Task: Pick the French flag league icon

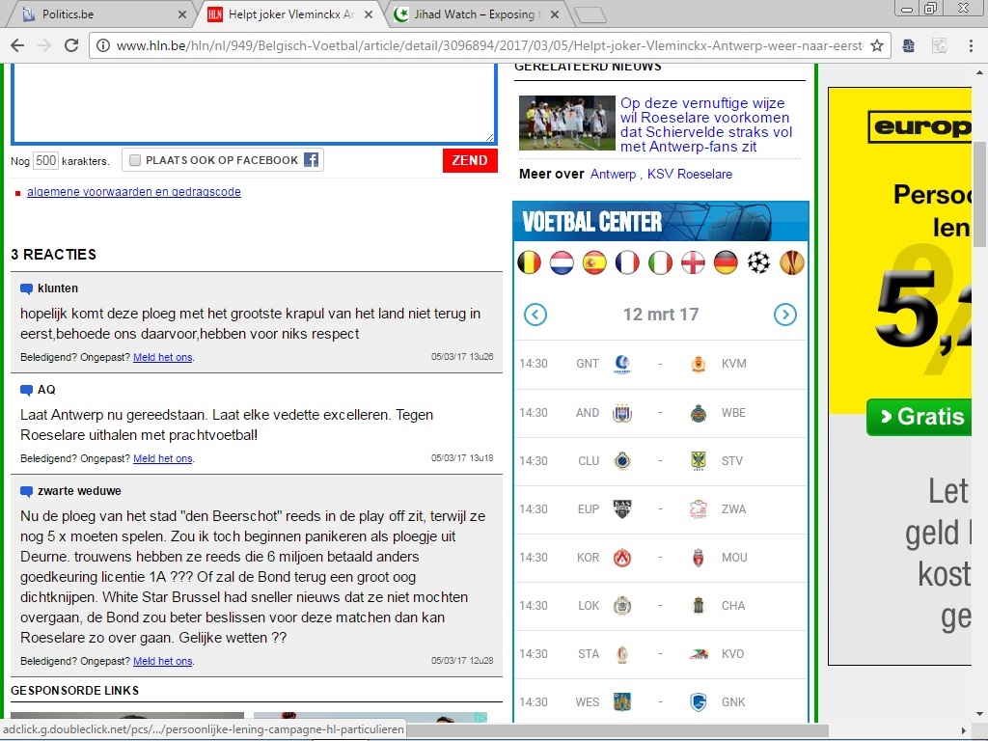Action: click(x=628, y=262)
